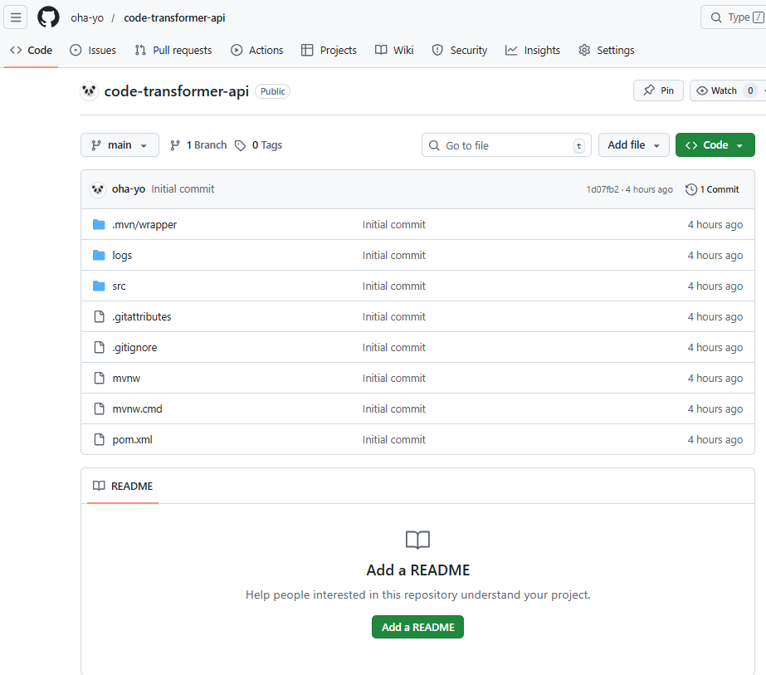Expand the main branch dropdown
This screenshot has height=675, width=766.
[x=120, y=145]
